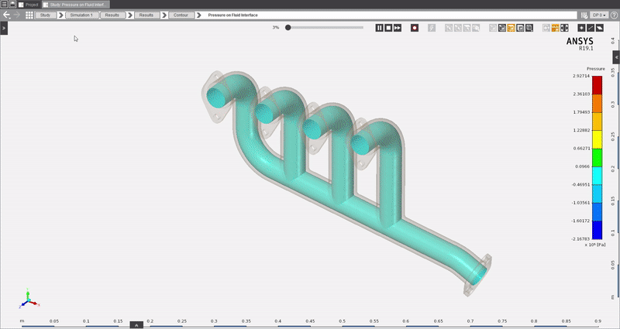
Task: Click the animation progress slider track
Action: tap(325, 28)
